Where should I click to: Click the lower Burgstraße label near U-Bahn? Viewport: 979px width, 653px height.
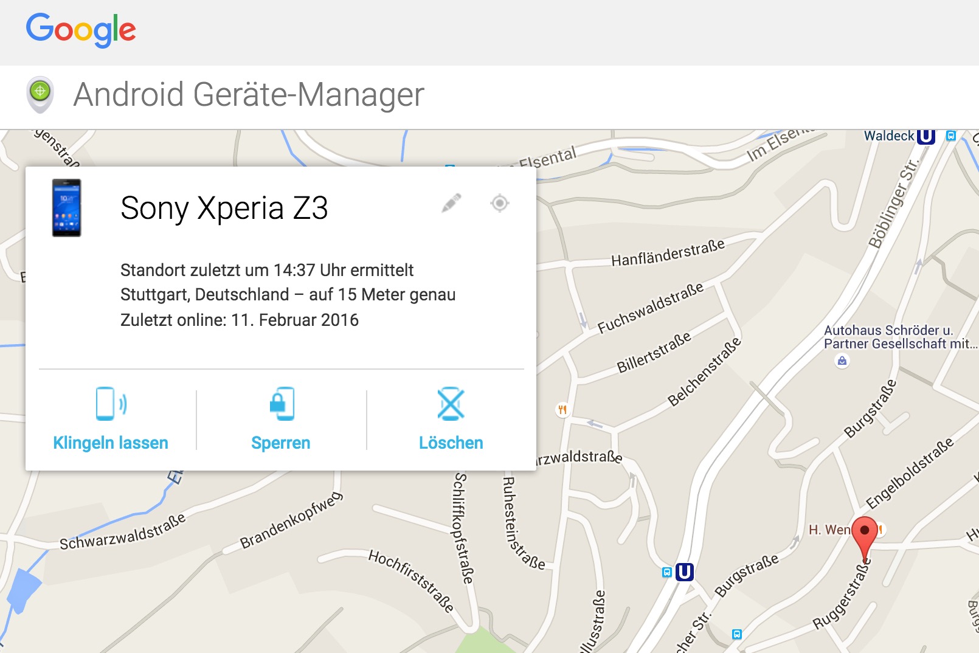coord(746,576)
